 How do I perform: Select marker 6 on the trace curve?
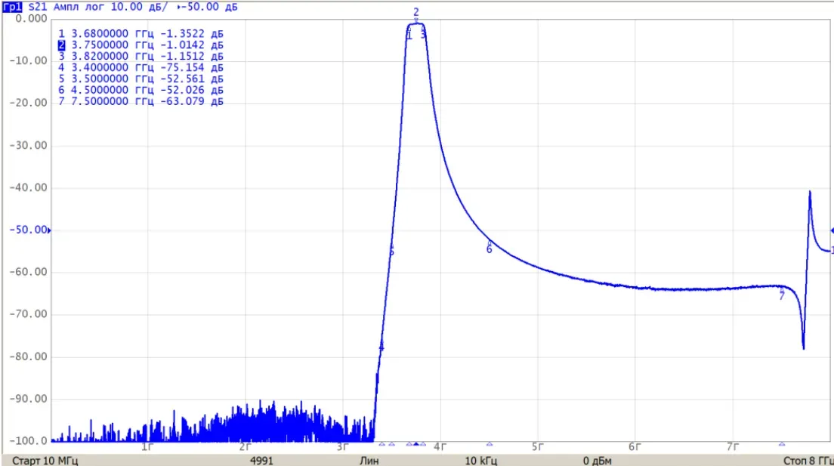point(490,249)
